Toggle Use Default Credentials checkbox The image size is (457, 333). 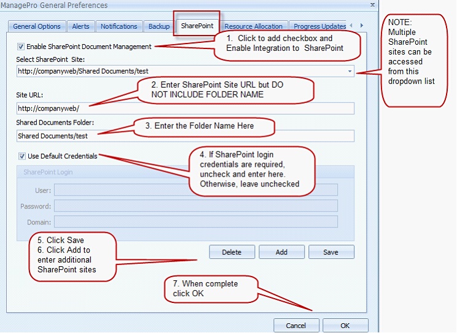22,156
